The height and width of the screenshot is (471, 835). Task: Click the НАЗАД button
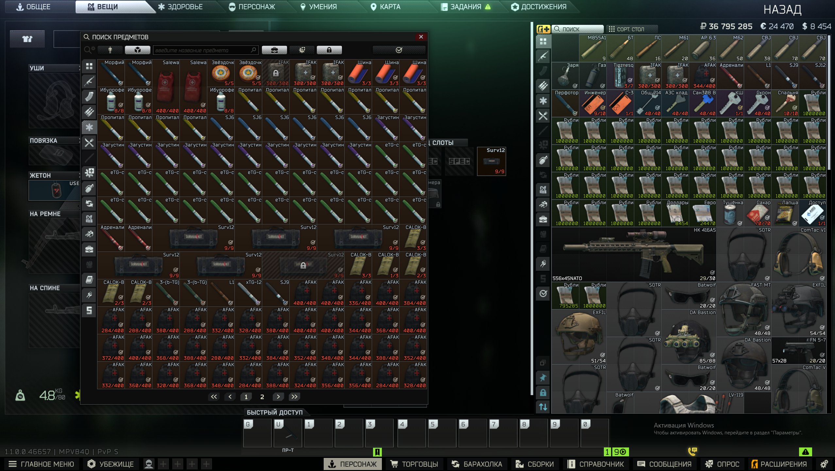point(782,10)
